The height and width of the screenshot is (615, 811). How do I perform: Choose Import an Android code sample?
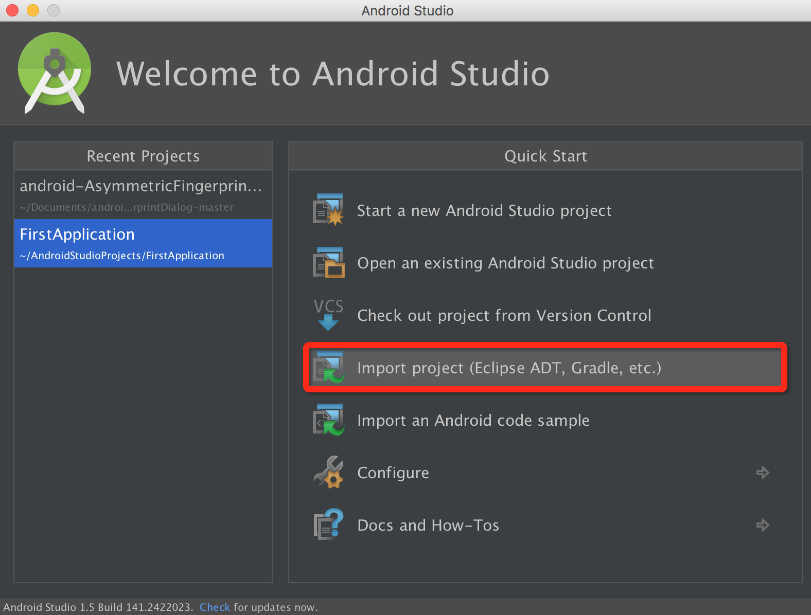click(x=473, y=420)
